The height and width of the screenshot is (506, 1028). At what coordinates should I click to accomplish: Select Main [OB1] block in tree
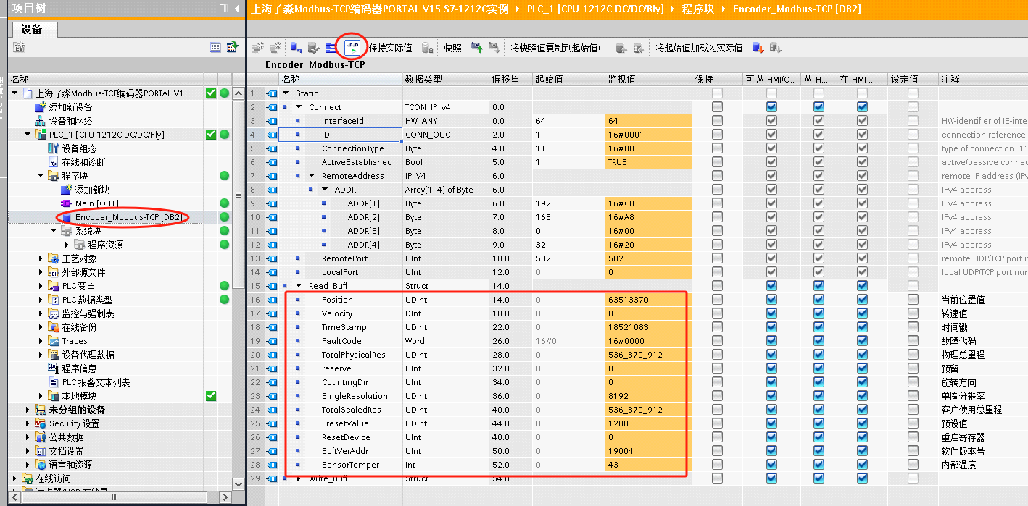click(x=97, y=203)
